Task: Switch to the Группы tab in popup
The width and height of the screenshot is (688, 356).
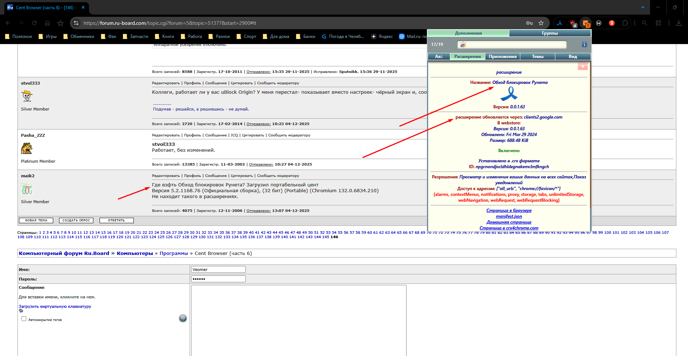Action: pyautogui.click(x=549, y=33)
